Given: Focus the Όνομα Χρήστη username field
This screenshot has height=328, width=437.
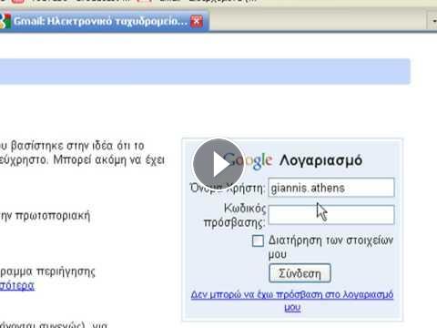Looking at the screenshot, I should [331, 188].
